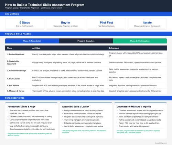Viewport: 172px width, 145px height.
Task: Select the Phase 2: Execution tab
Action: 86,41
